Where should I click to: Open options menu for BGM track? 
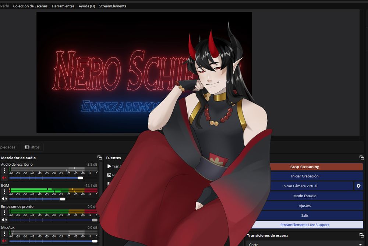pos(4,192)
